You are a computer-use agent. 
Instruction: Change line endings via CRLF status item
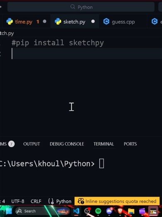pos(36,201)
